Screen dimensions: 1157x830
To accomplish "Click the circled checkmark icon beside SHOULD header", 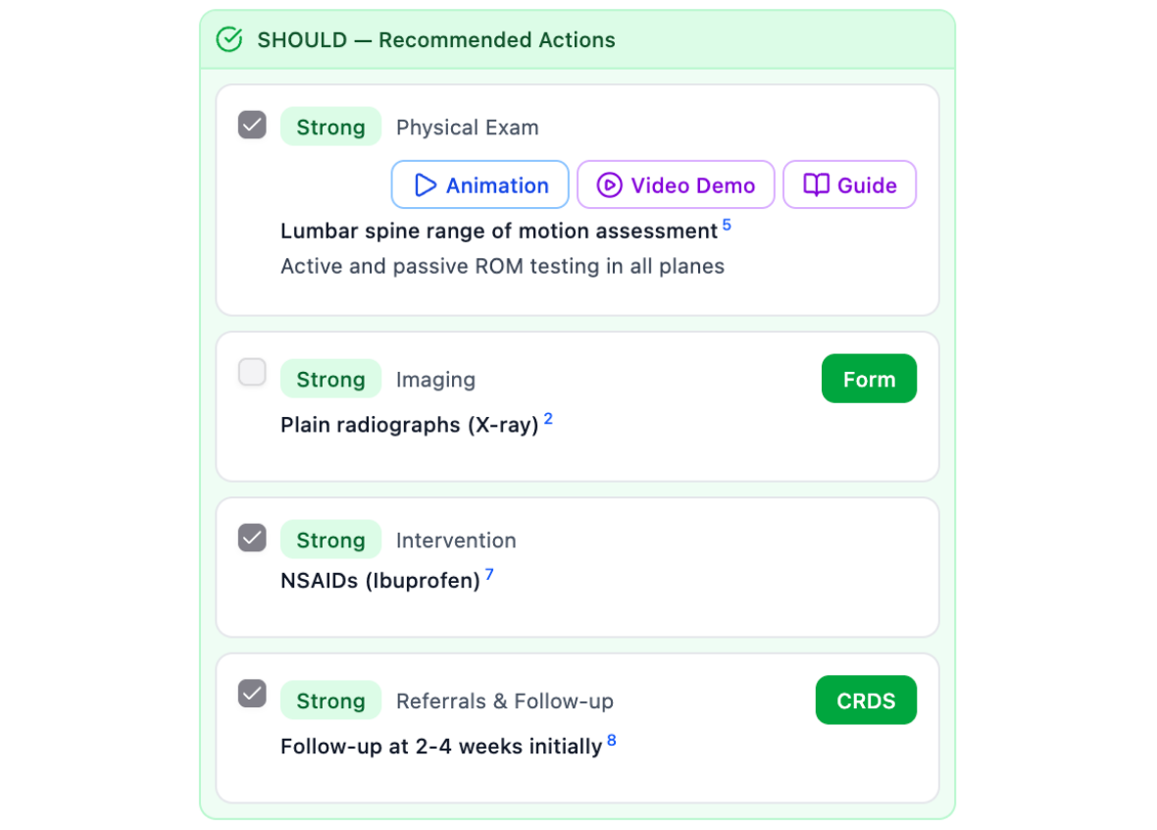I will pos(228,40).
